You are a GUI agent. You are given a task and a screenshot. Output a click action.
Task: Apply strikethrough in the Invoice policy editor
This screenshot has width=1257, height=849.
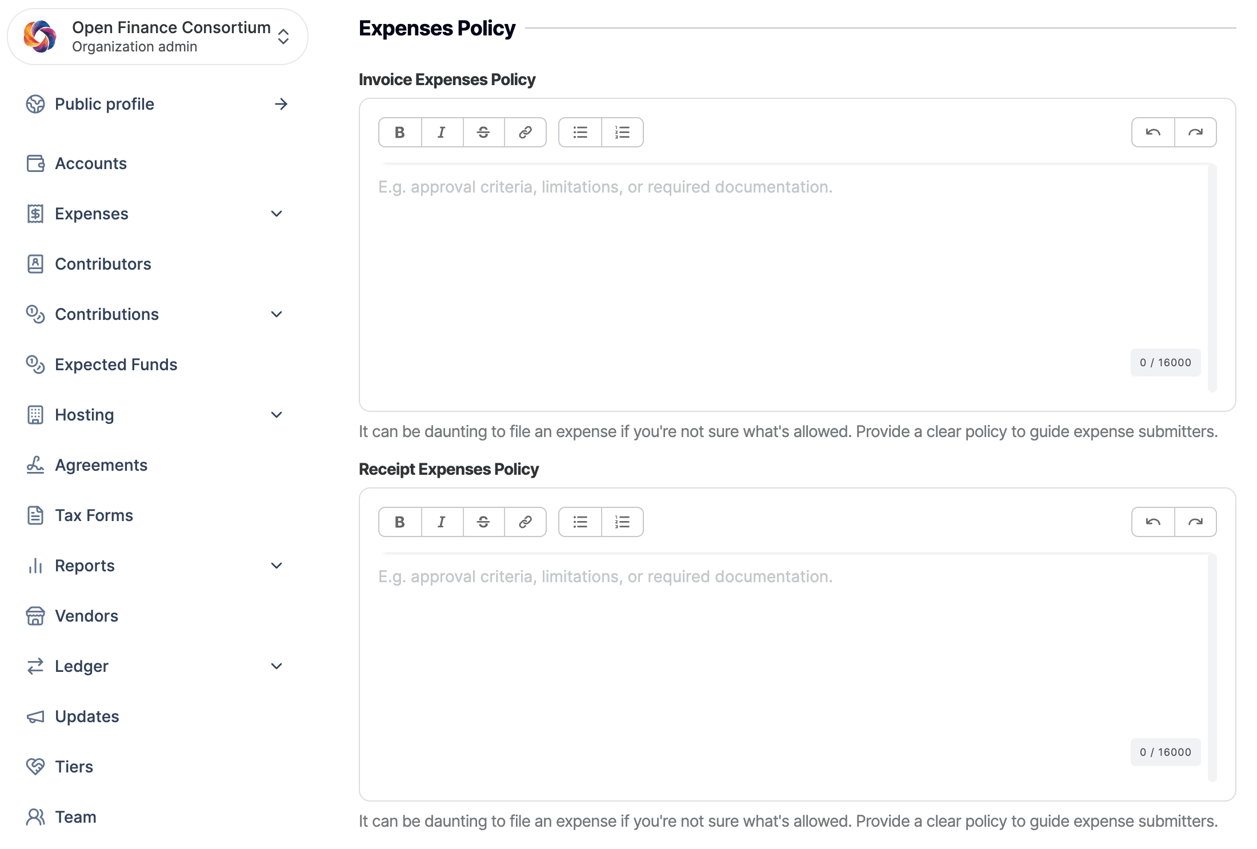point(483,133)
